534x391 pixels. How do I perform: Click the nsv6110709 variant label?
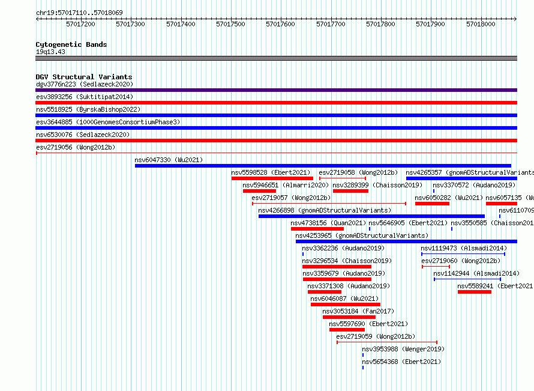[516, 210]
